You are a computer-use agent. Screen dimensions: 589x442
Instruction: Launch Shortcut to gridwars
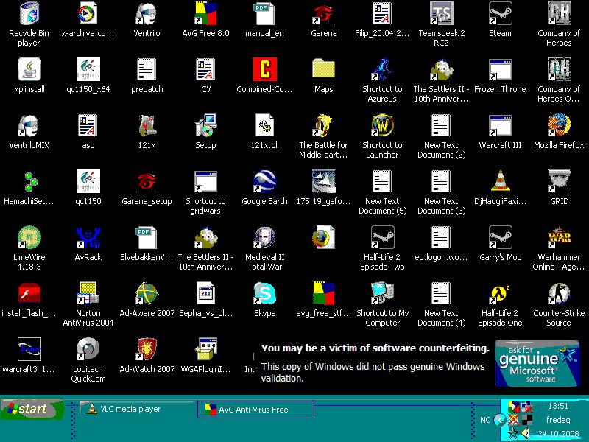click(205, 181)
